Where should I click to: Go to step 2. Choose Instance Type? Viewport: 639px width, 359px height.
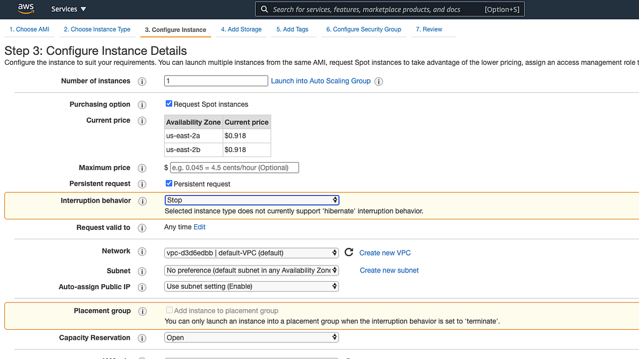(x=97, y=29)
